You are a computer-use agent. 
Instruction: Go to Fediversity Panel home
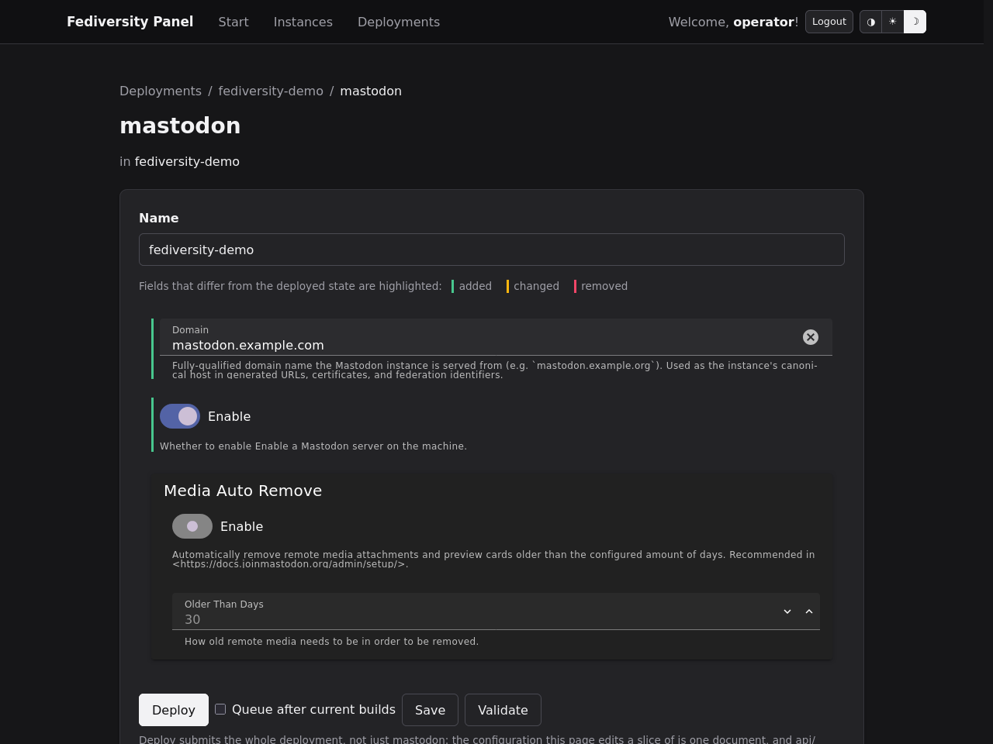coord(130,22)
